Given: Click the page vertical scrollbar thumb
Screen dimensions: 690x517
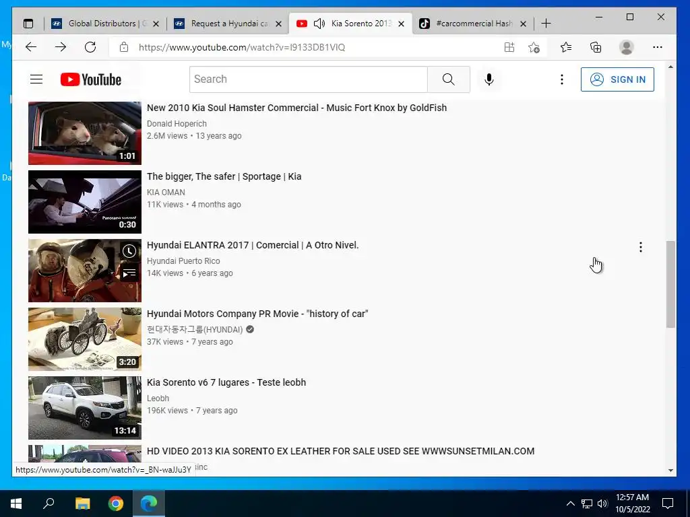Looking at the screenshot, I should [x=670, y=284].
